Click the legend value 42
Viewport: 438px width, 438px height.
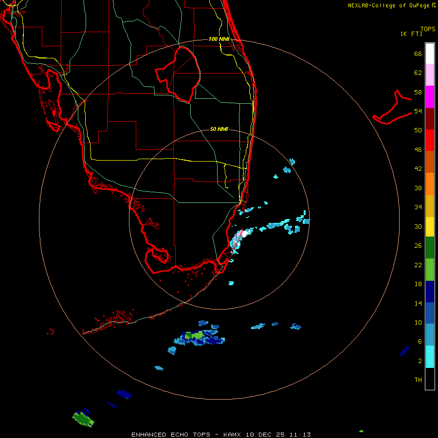(418, 169)
